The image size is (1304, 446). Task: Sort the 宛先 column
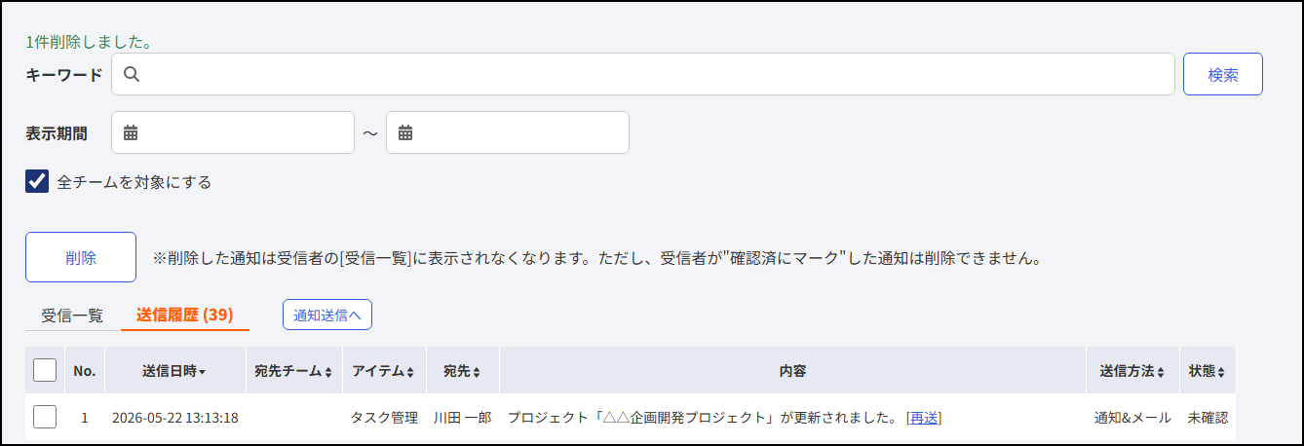click(x=477, y=372)
